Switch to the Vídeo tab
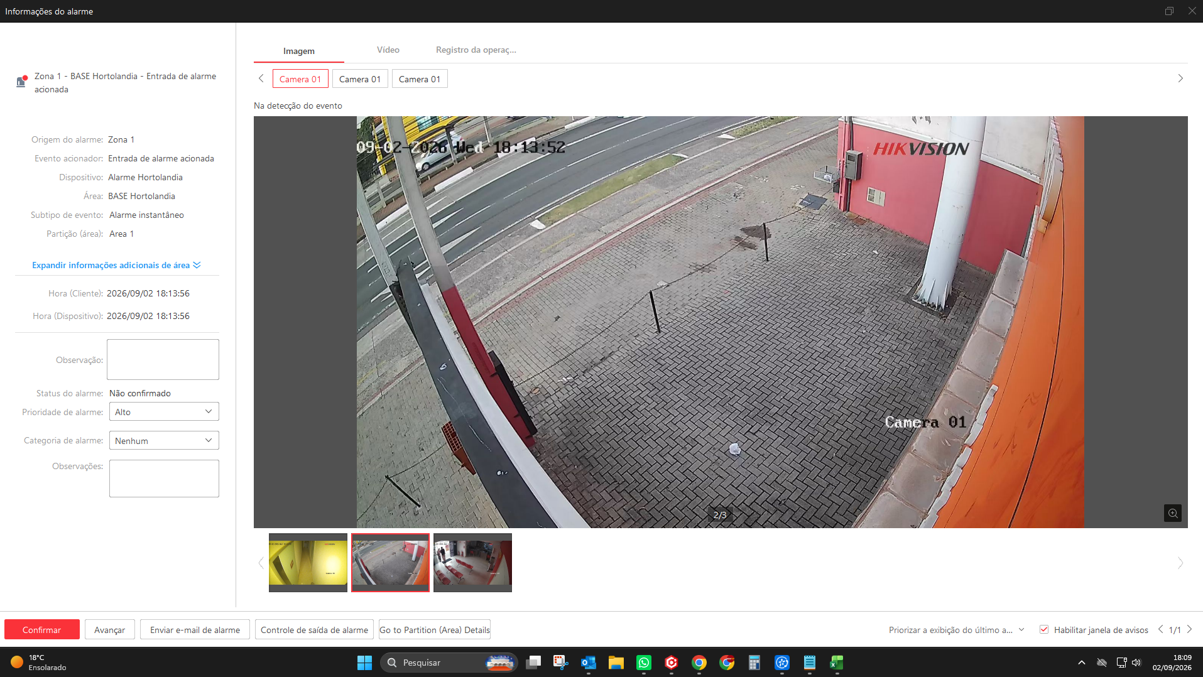Viewport: 1203px width, 677px height. tap(388, 50)
